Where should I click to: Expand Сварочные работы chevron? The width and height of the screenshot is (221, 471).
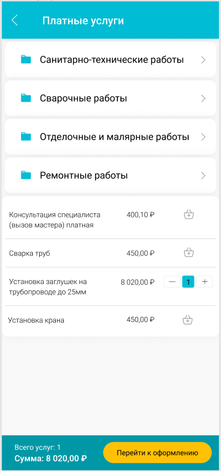203,98
